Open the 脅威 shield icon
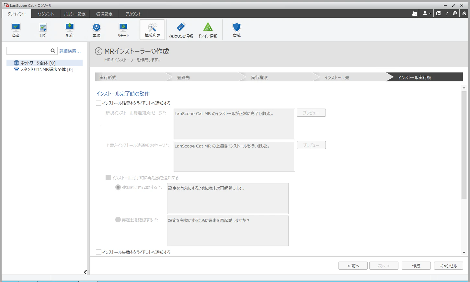This screenshot has height=282, width=470. pos(237,30)
